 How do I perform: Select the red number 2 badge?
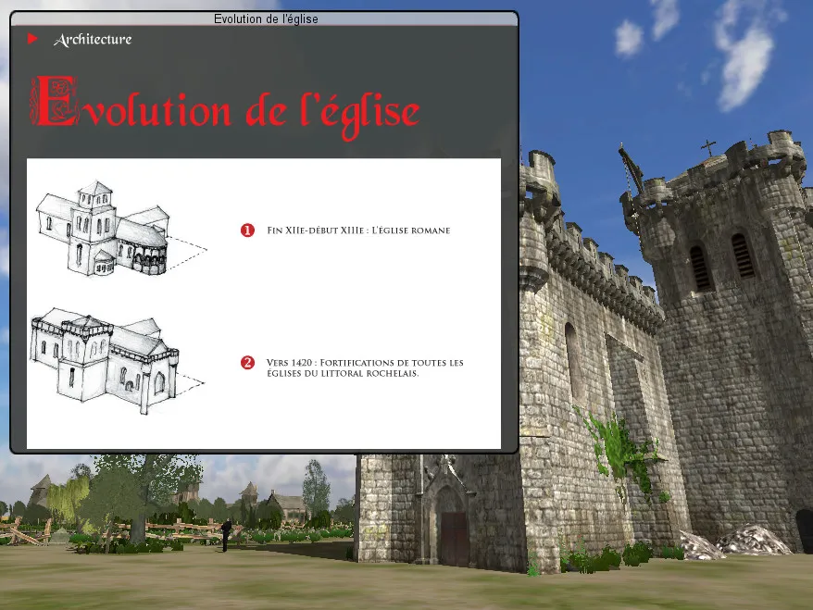(247, 362)
